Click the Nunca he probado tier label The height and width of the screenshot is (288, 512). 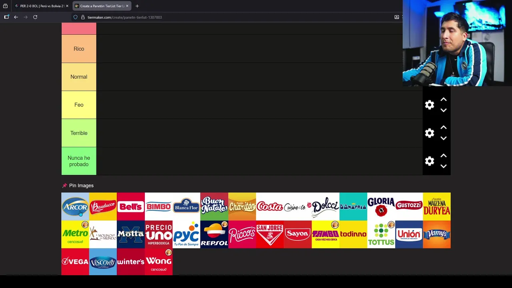[x=79, y=161]
